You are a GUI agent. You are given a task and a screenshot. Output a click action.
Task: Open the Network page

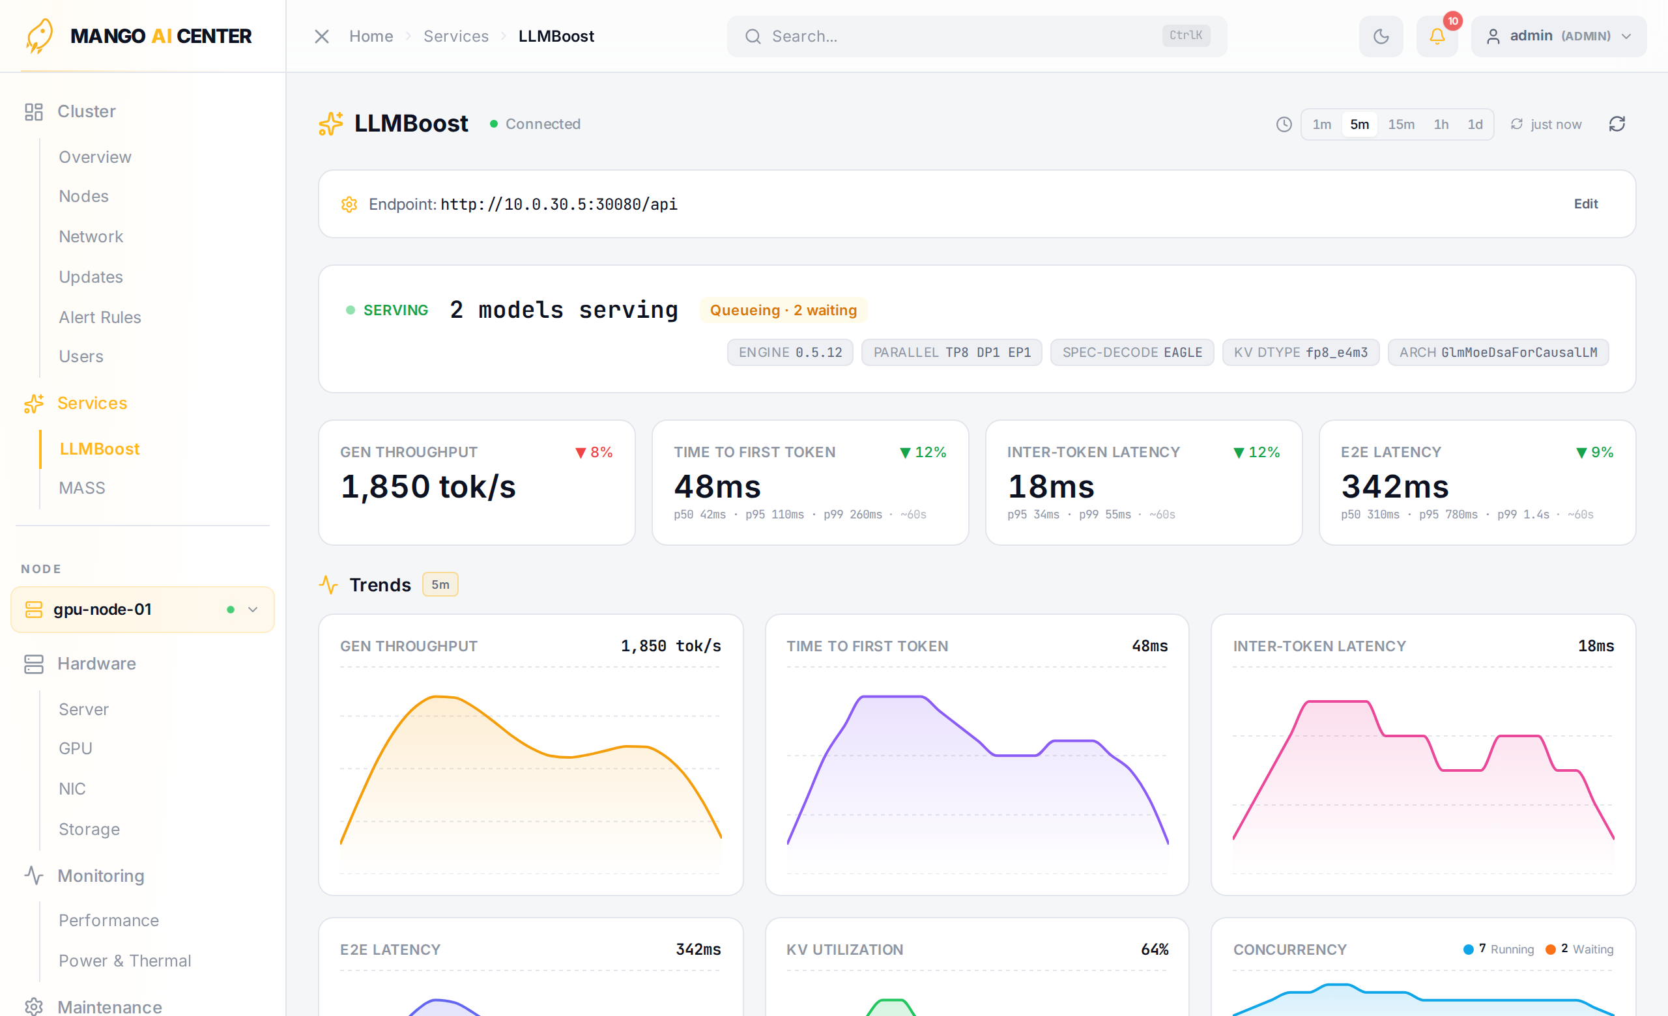point(91,237)
